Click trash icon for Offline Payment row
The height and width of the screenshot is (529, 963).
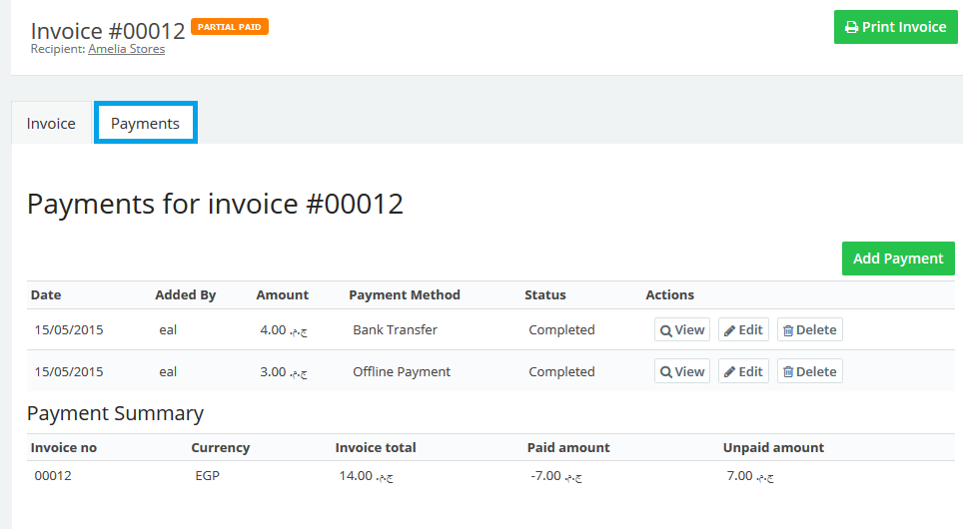(788, 372)
